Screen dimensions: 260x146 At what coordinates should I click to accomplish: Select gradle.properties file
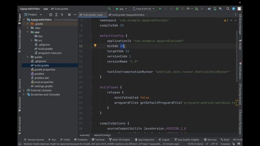[43, 69]
